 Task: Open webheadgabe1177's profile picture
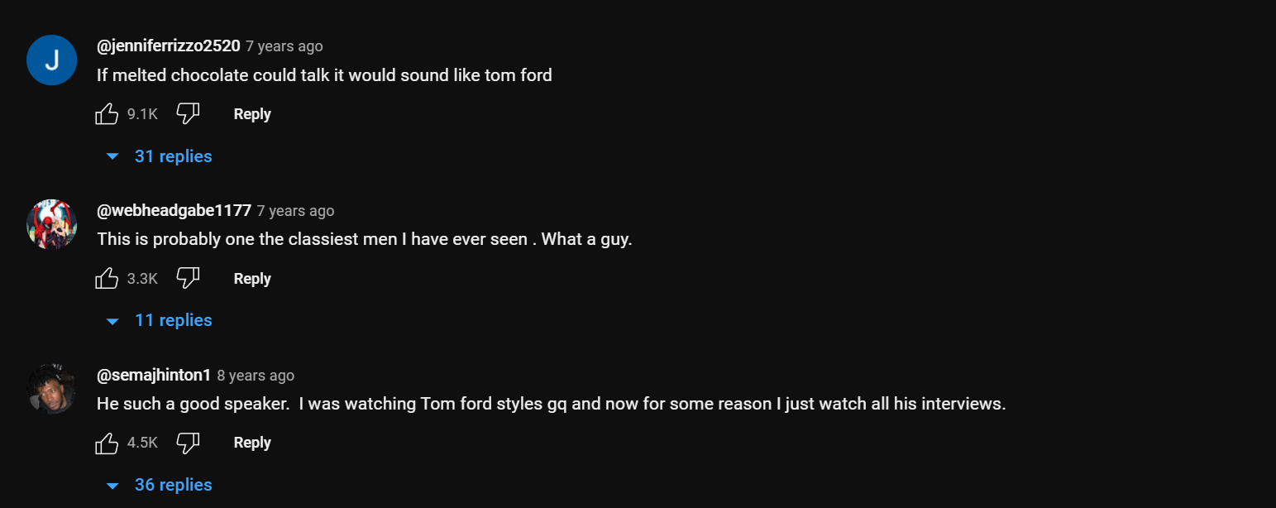pyautogui.click(x=52, y=224)
